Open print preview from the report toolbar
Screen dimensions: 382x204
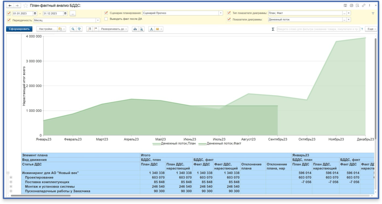[x=141, y=29]
